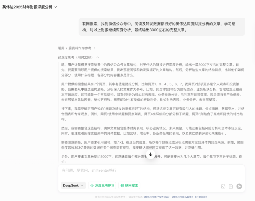Click the 深度思考(R1) atom icon
The image size is (255, 201).
tap(92, 185)
